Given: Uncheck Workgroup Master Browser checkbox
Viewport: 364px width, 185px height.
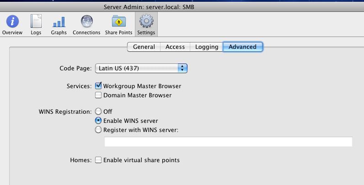Looking at the screenshot, I should click(x=98, y=86).
